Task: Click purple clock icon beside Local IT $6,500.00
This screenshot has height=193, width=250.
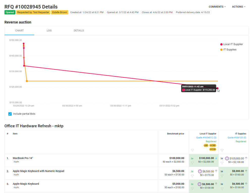Action: pos(200,184)
